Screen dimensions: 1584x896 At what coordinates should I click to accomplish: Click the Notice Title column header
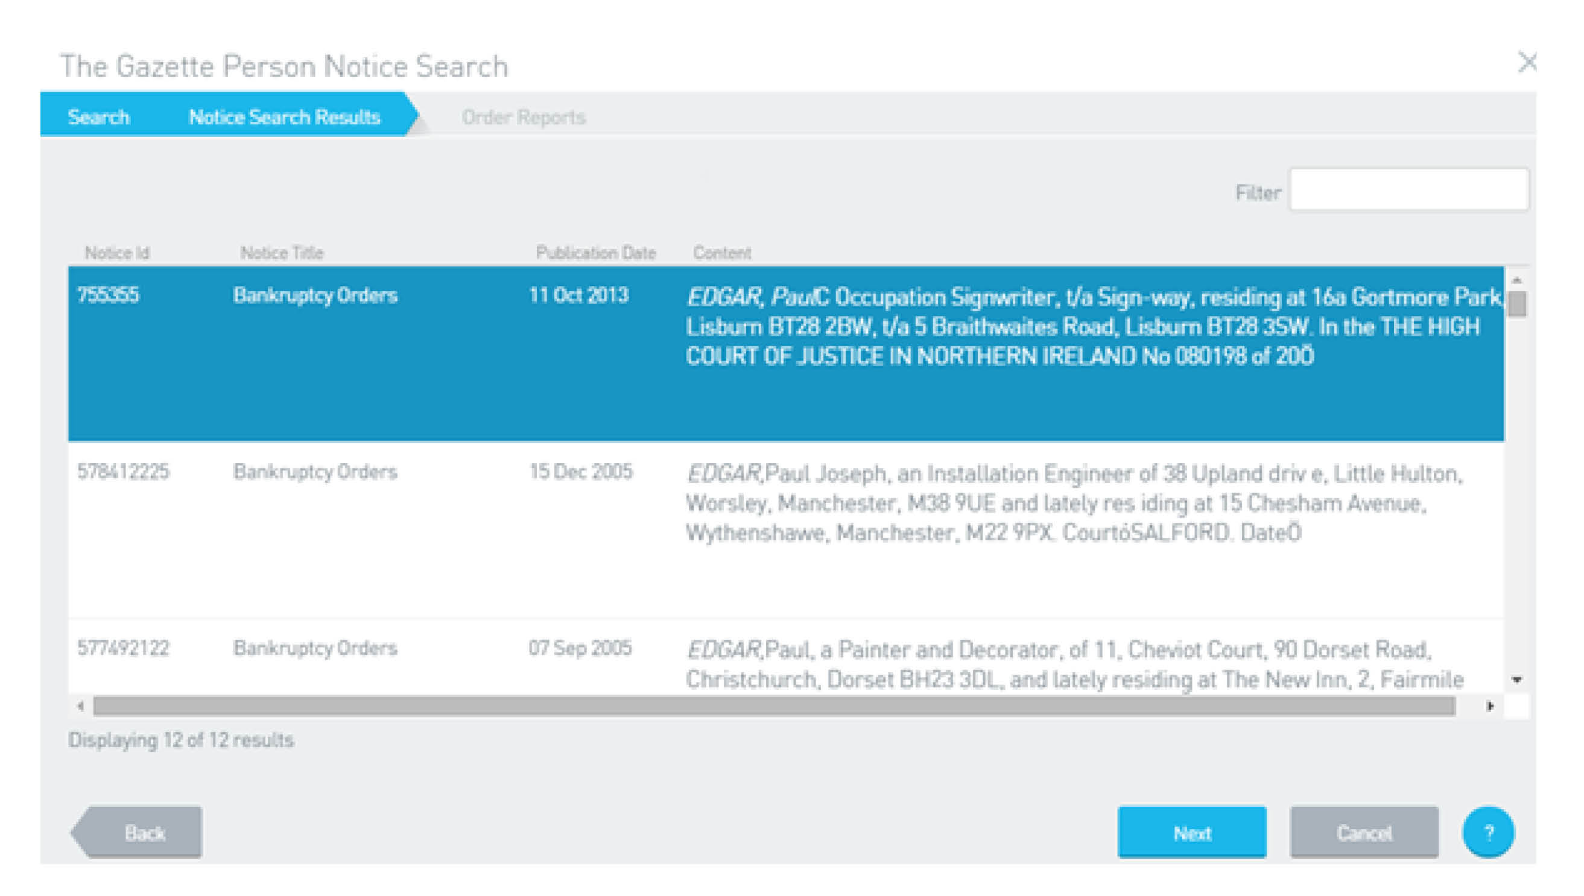coord(281,253)
